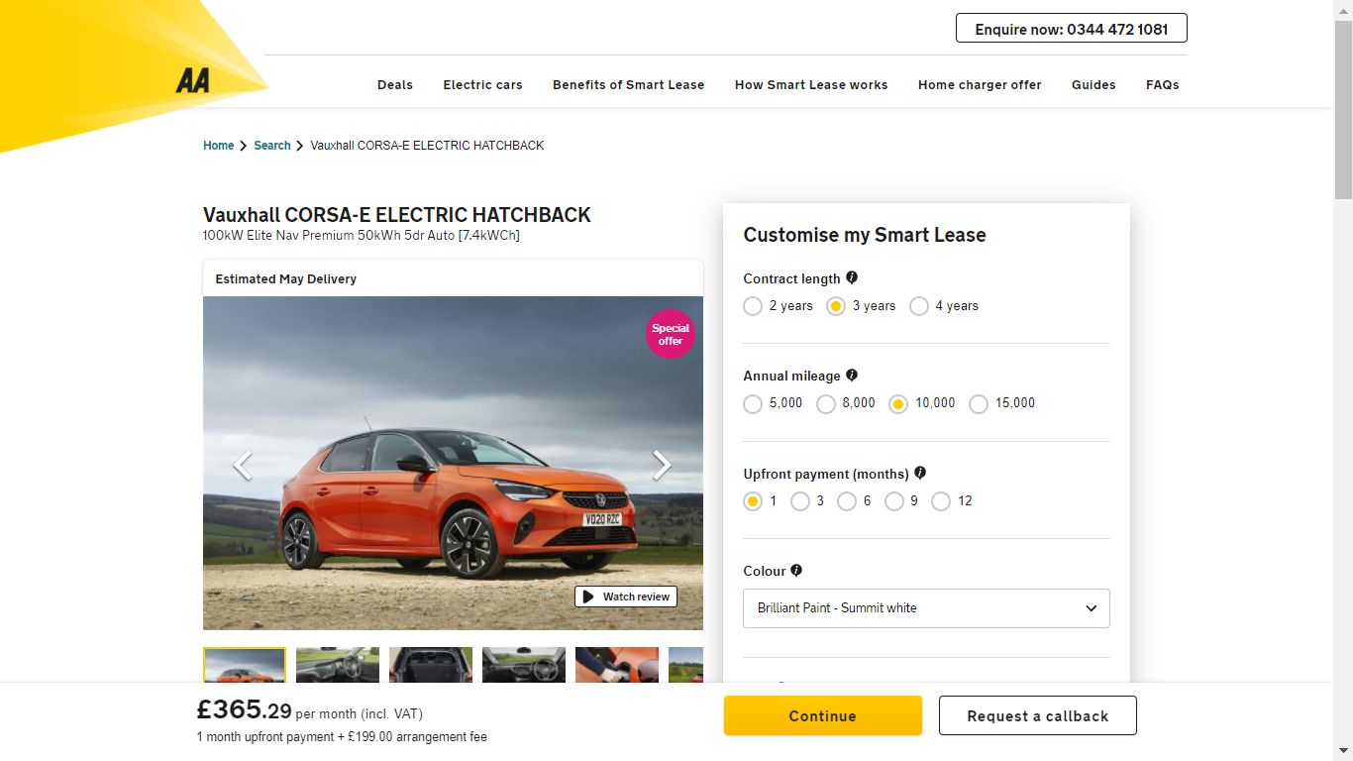Select 3 months upfront payment

(x=800, y=501)
